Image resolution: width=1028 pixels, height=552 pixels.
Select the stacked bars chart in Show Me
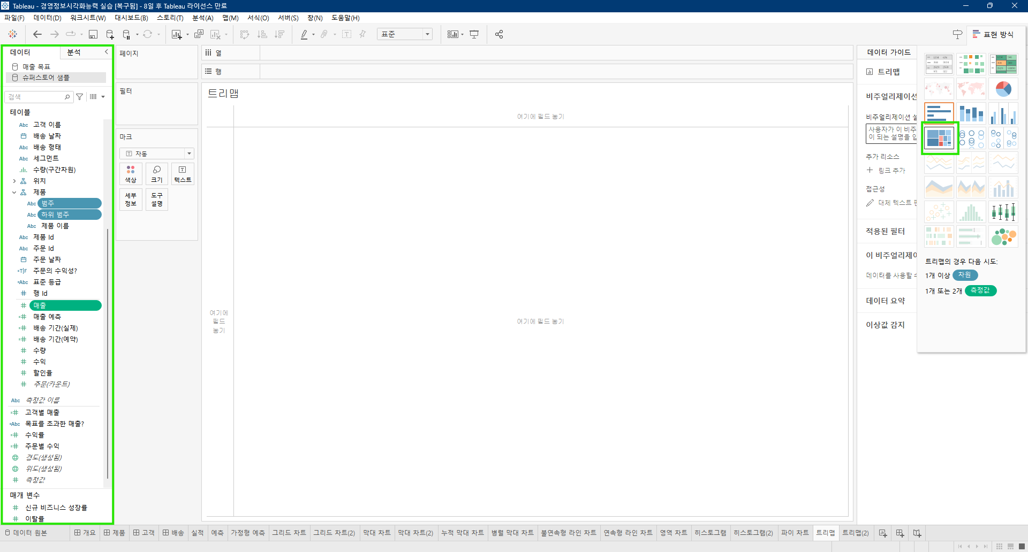click(971, 113)
